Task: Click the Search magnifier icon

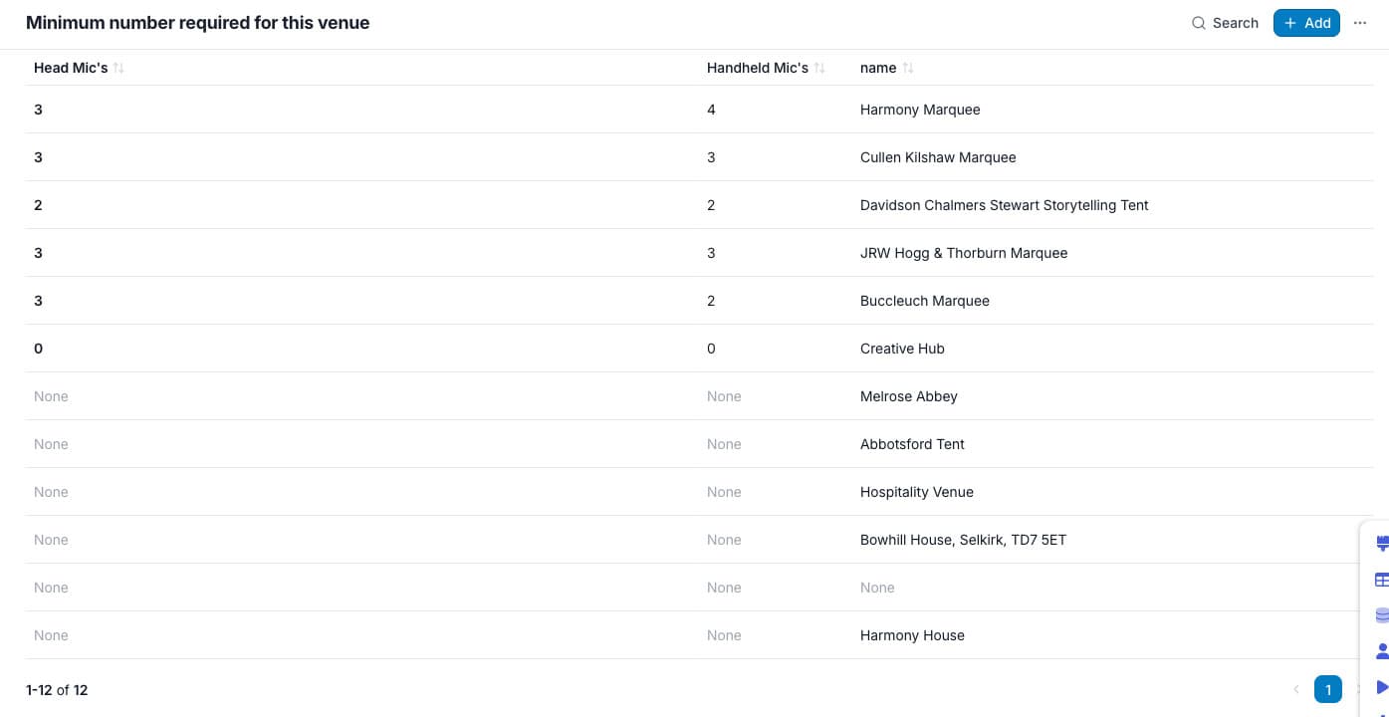Action: tap(1199, 23)
